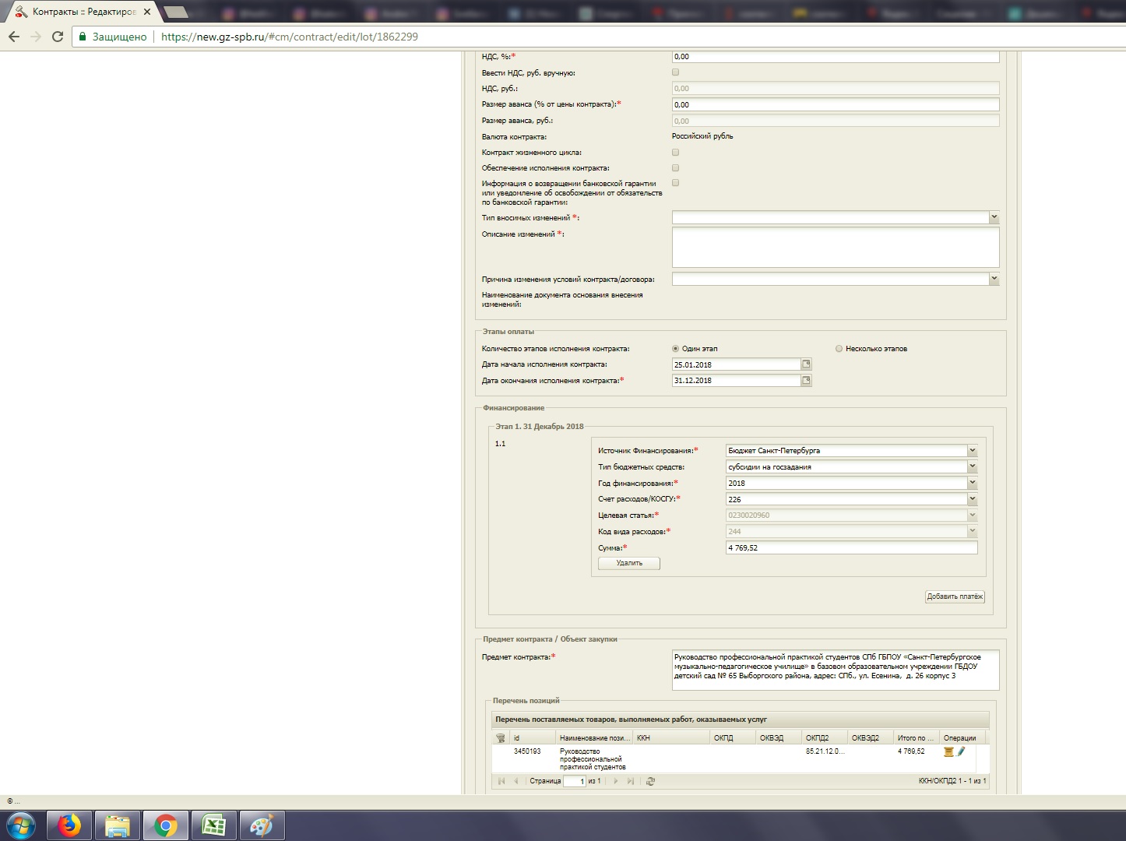Click the 'ОКВЭД2' column header

(871, 737)
